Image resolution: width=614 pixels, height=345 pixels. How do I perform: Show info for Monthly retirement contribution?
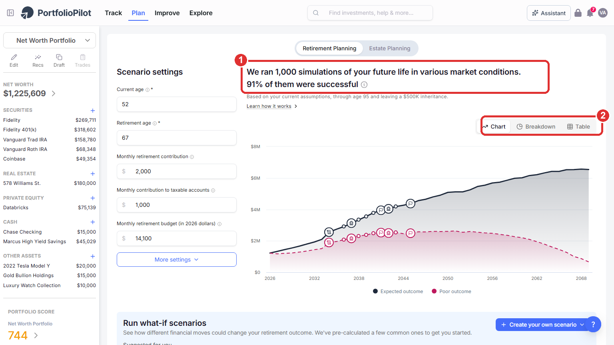[192, 157]
